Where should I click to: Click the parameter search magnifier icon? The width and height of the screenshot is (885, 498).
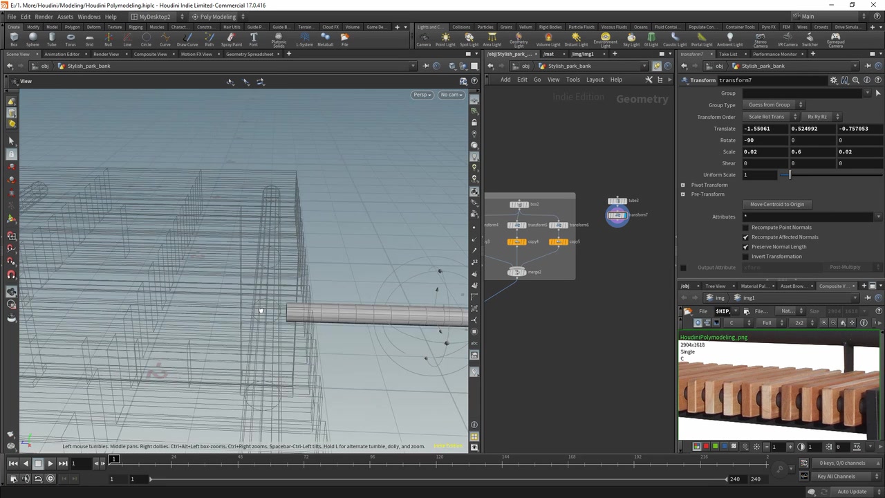click(855, 80)
